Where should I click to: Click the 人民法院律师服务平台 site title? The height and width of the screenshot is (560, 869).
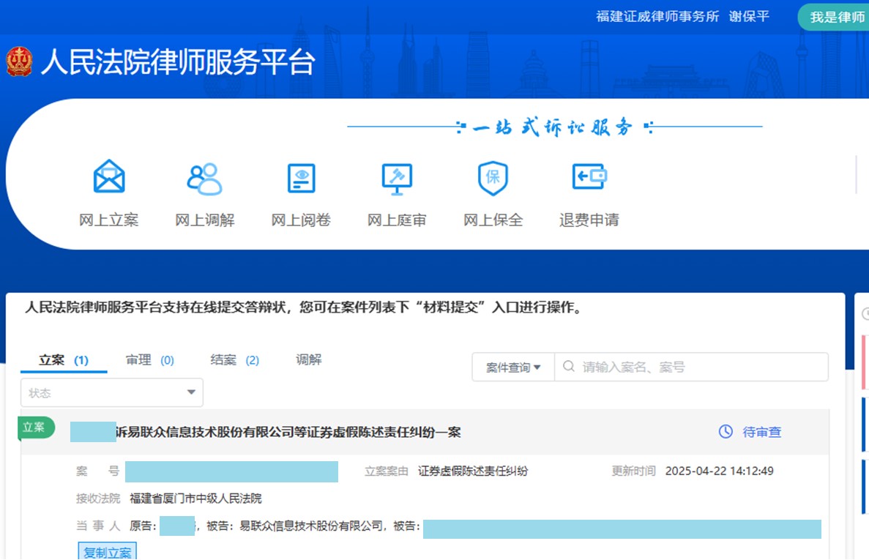coord(178,61)
